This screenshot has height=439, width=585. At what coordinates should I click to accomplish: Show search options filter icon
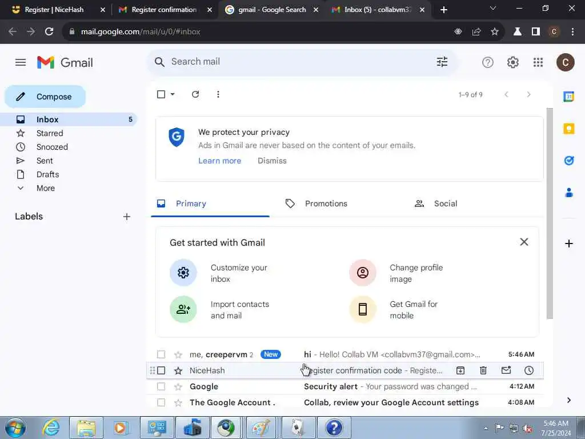(442, 62)
